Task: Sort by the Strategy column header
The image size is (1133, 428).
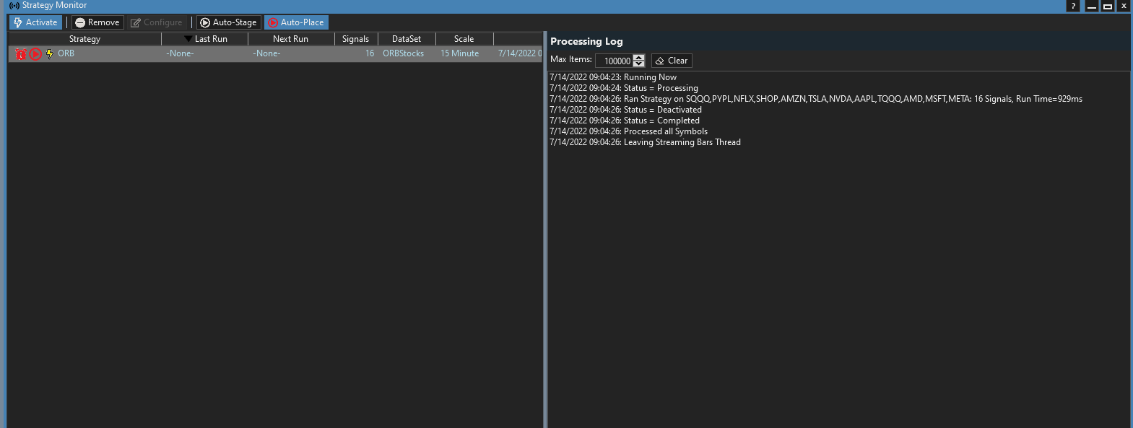Action: 84,39
